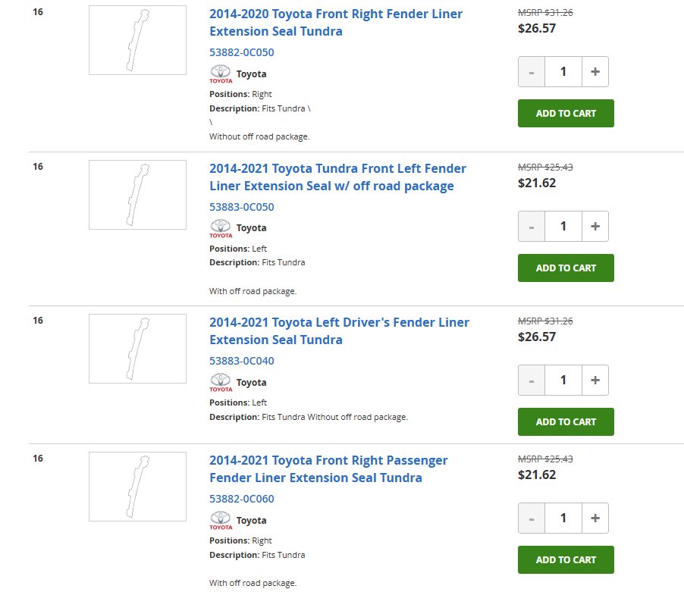
Task: Increase quantity for the 53883-0C050 seal
Action: coord(595,226)
